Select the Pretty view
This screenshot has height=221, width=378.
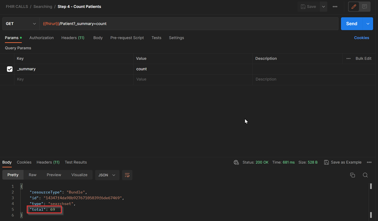point(13,175)
